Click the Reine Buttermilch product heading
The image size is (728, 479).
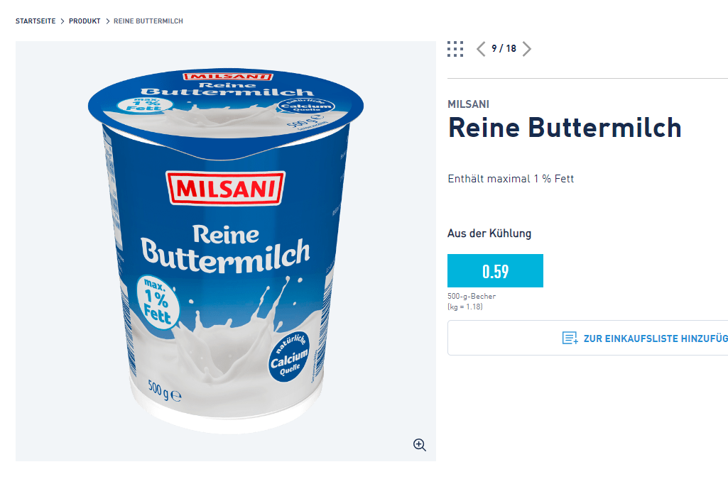point(565,128)
